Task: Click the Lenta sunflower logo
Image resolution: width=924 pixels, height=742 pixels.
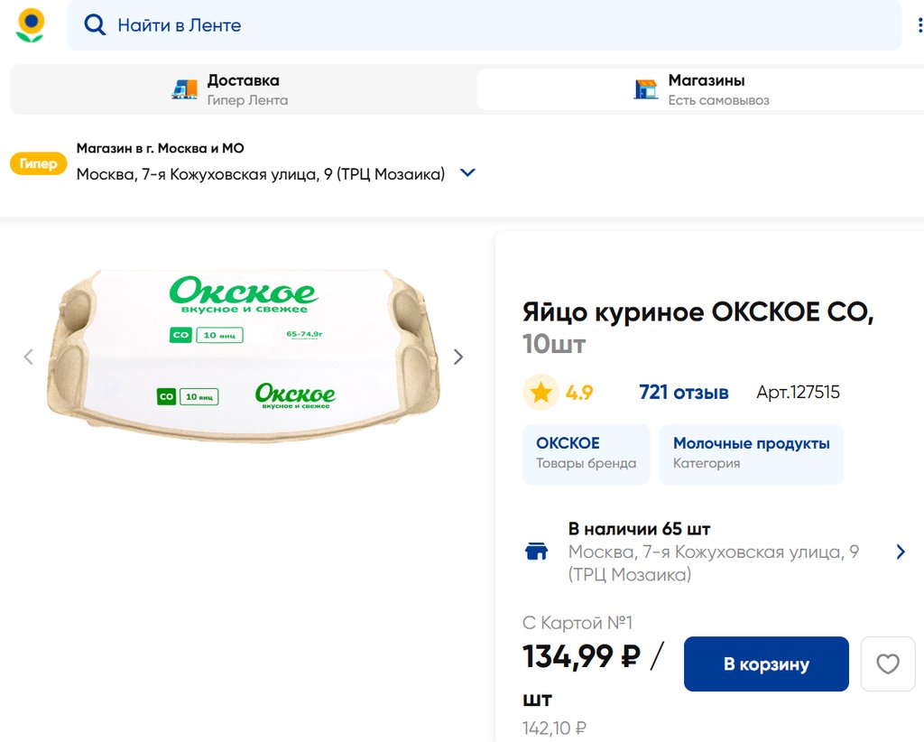Action: point(31,25)
